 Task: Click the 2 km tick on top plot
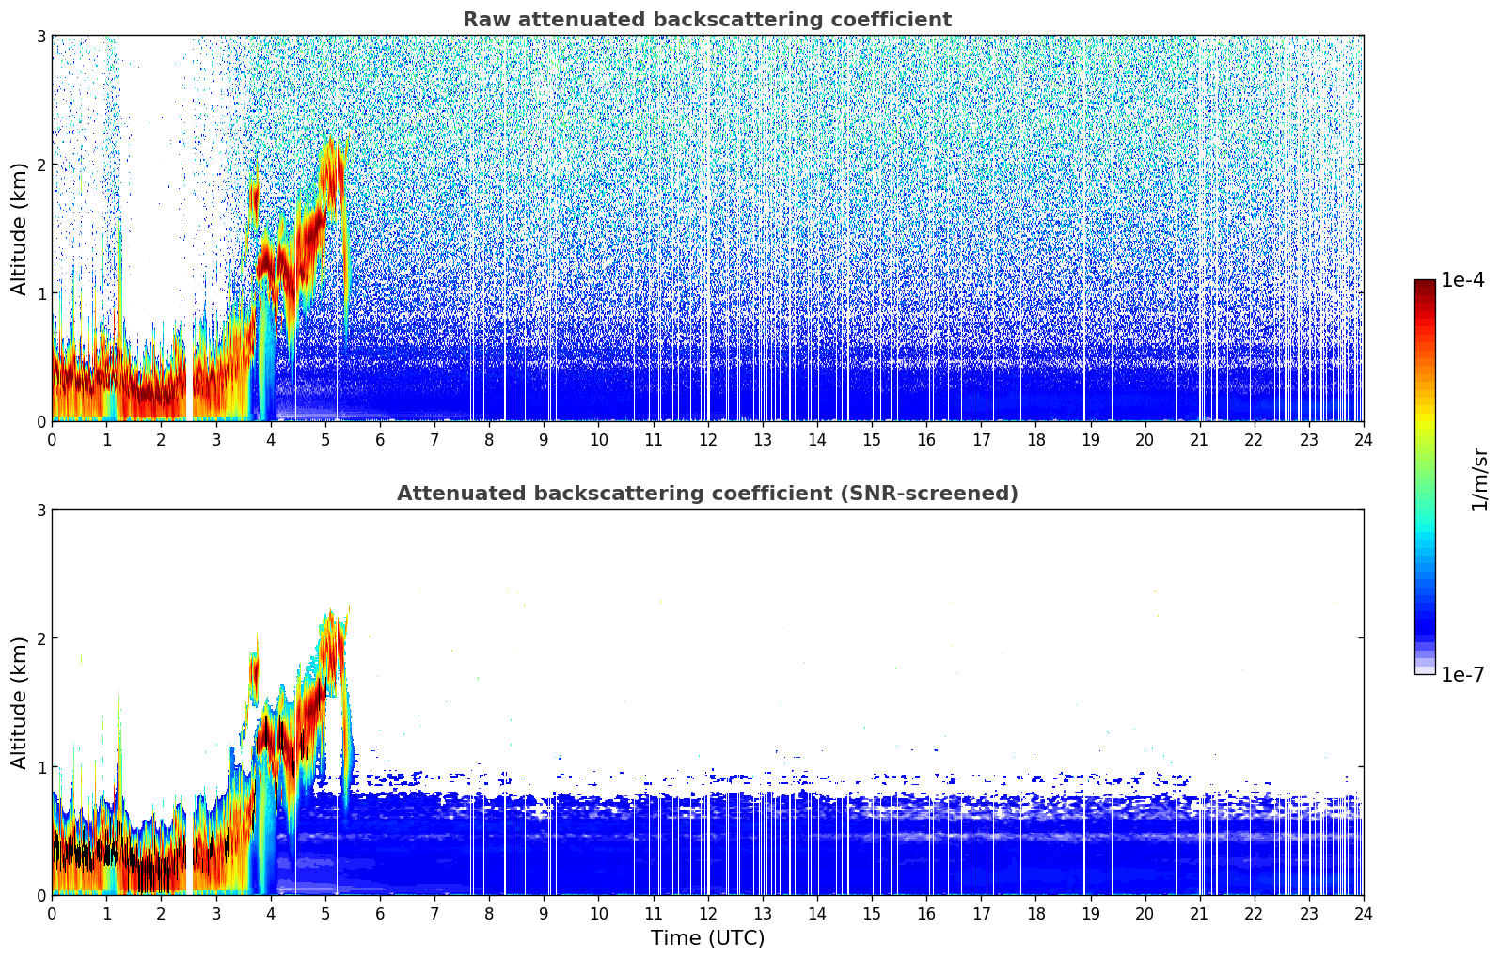click(x=41, y=165)
